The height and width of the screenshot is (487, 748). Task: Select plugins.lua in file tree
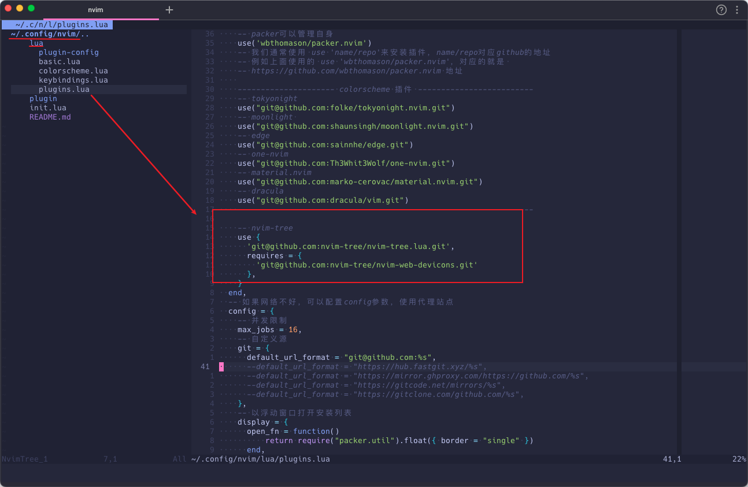coord(64,90)
